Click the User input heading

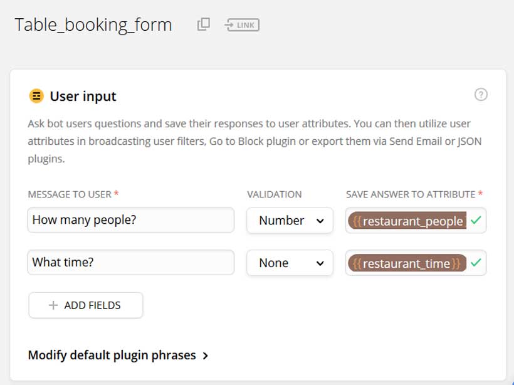83,96
